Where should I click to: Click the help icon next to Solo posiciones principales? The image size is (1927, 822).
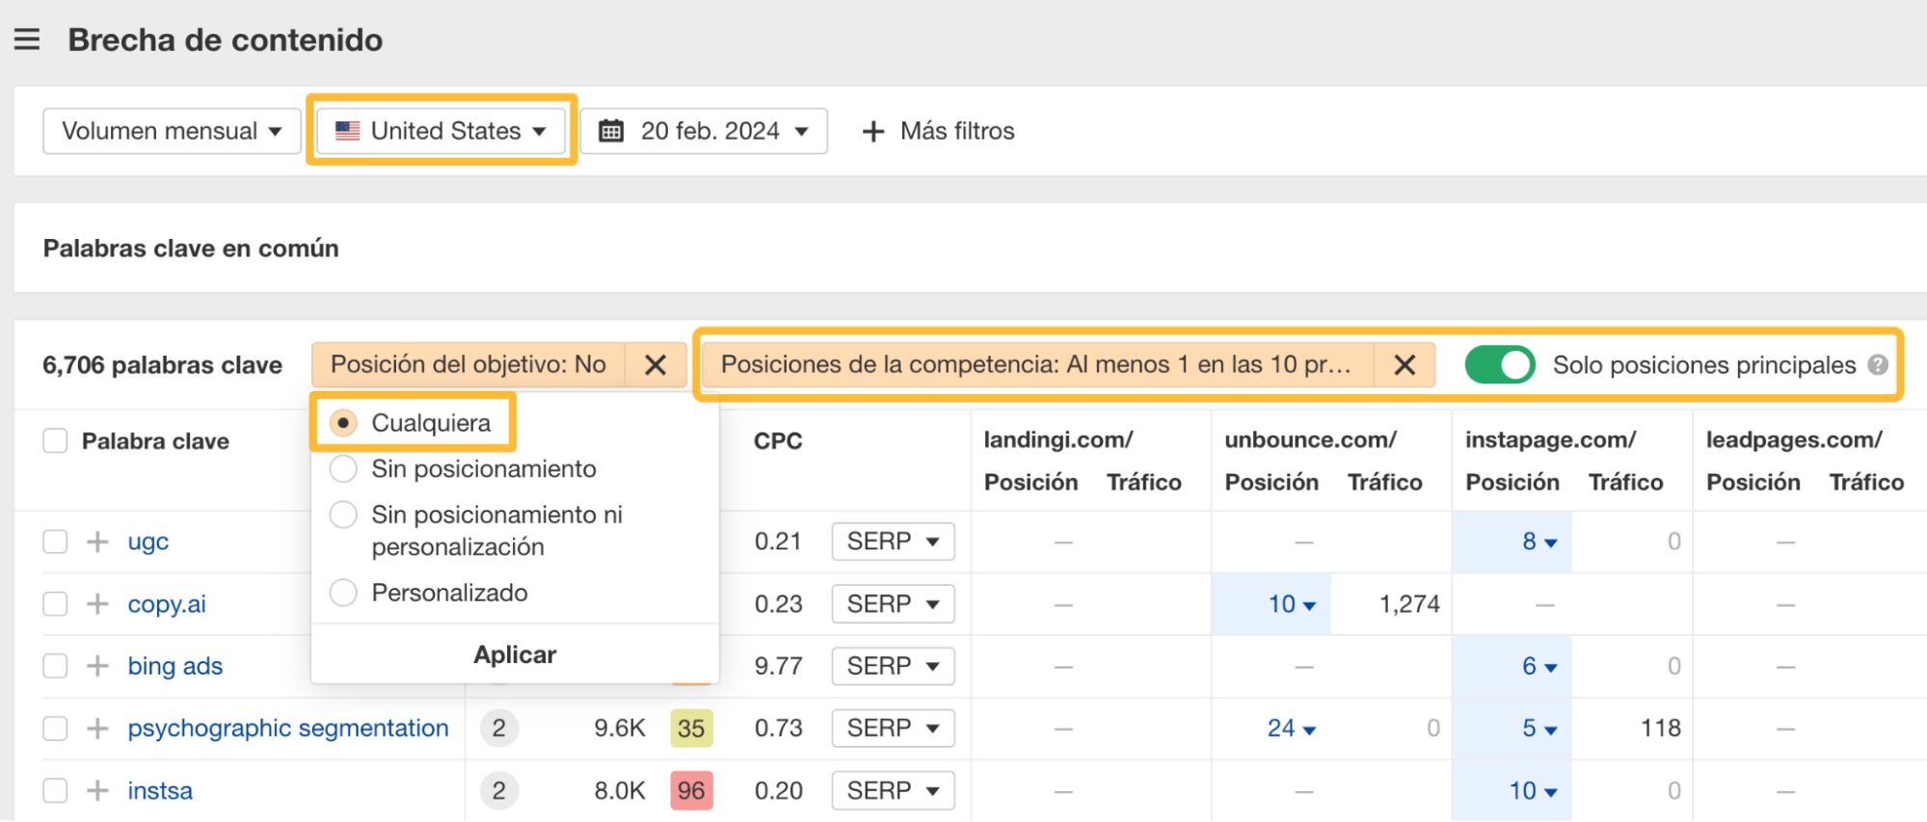click(1877, 365)
